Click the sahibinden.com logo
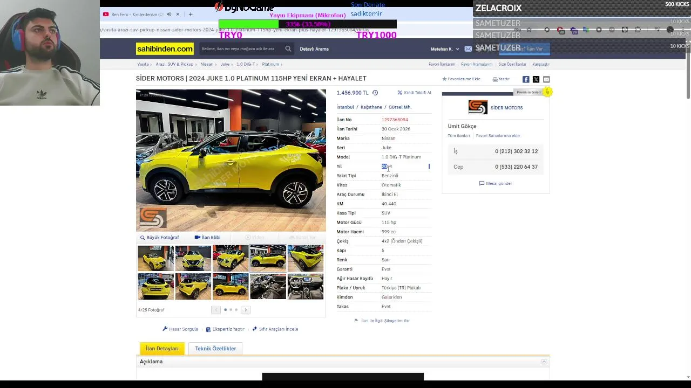 165,49
